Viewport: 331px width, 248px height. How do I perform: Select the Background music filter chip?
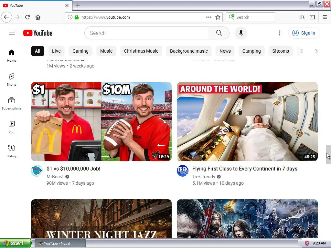click(x=189, y=51)
